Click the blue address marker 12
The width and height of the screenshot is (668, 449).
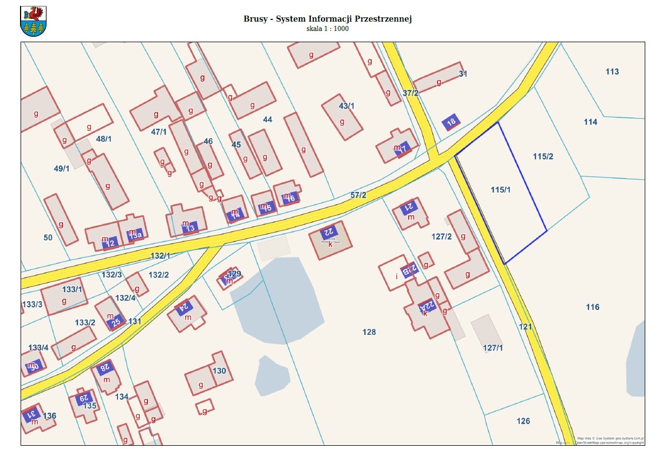[x=110, y=243]
